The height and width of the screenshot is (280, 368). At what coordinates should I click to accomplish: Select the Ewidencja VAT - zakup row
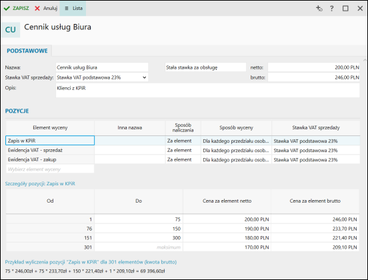click(183, 159)
